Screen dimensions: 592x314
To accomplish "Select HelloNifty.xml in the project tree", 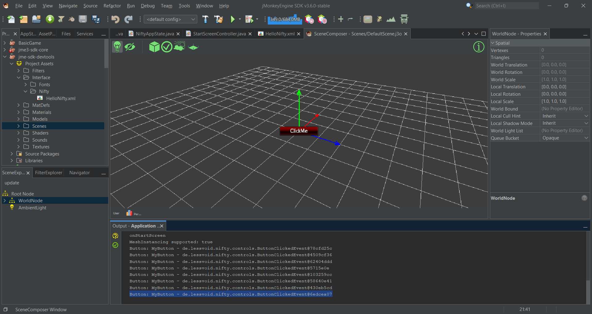I will (61, 99).
